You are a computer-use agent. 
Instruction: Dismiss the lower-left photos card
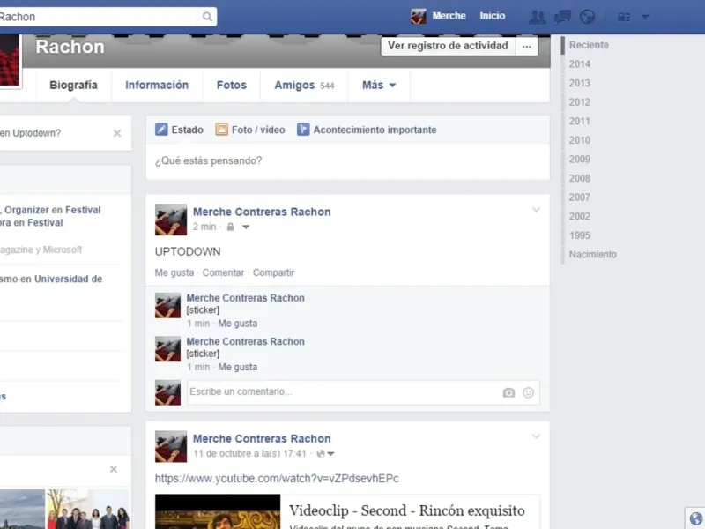(x=114, y=469)
